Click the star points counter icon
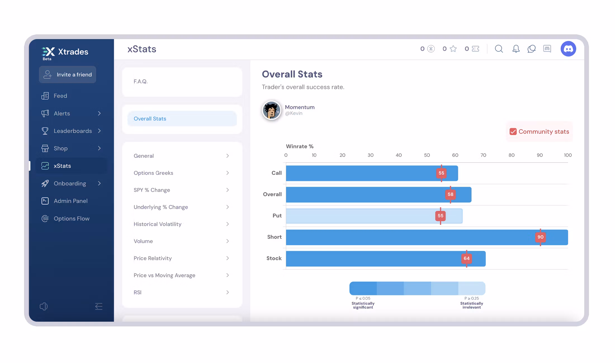Viewport: 615px width, 363px height. (x=453, y=49)
